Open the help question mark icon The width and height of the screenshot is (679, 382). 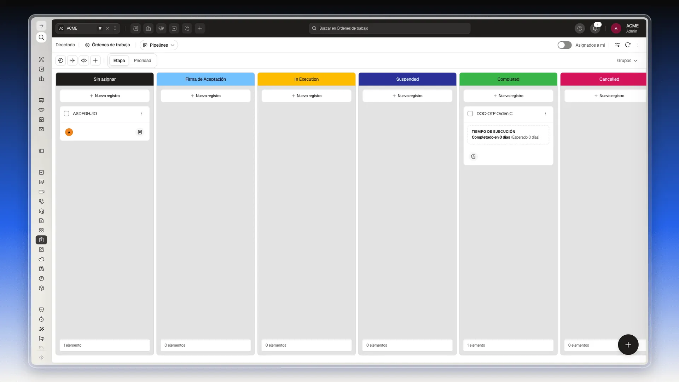coord(580,28)
